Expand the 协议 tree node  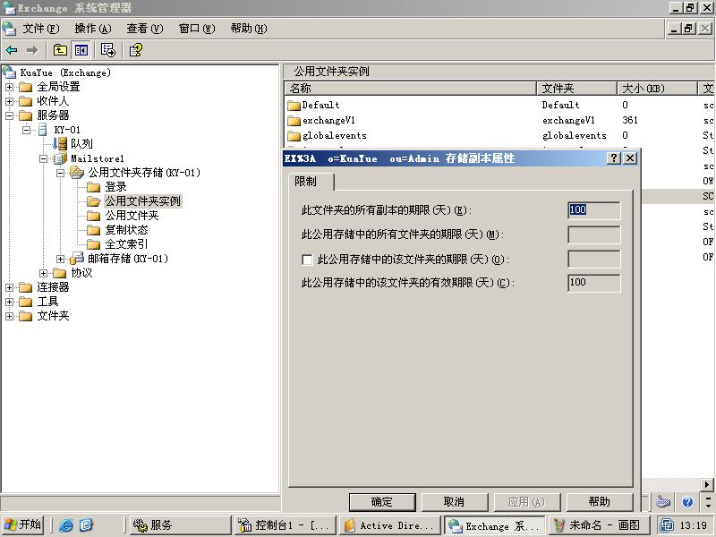(x=43, y=273)
